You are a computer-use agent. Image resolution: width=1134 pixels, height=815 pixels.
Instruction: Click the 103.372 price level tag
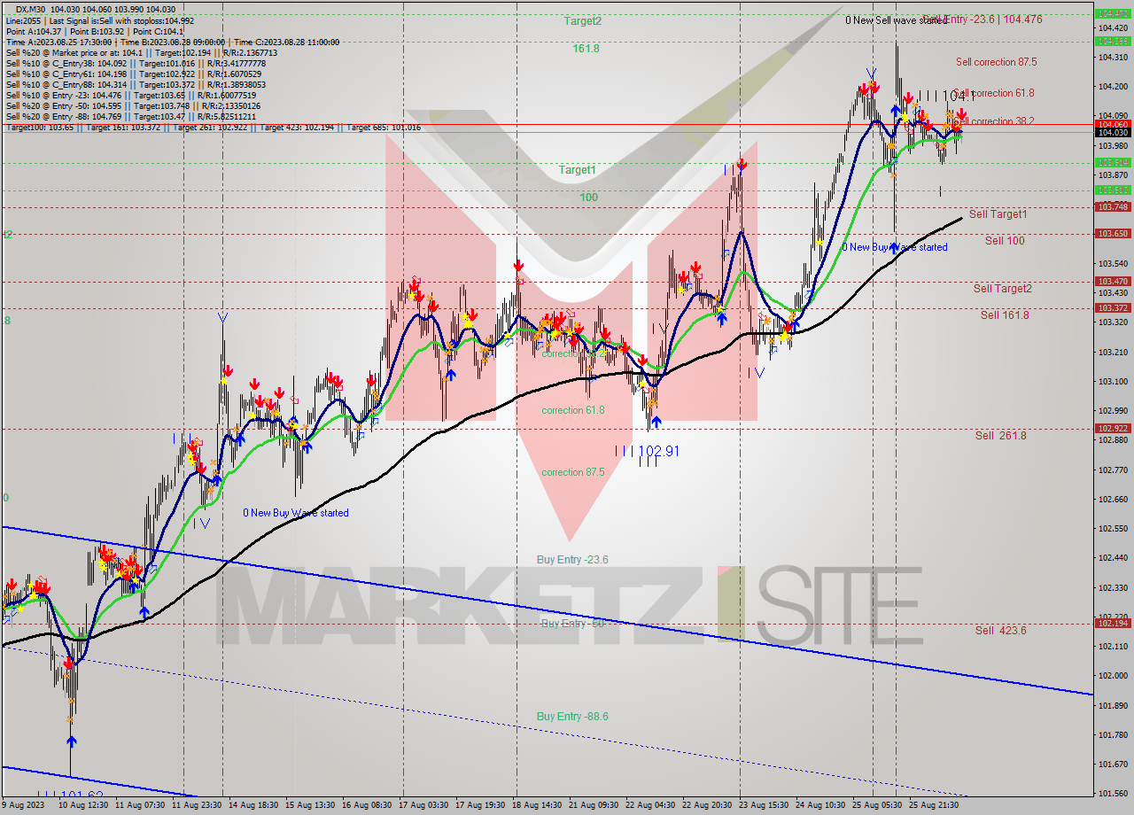(1113, 308)
